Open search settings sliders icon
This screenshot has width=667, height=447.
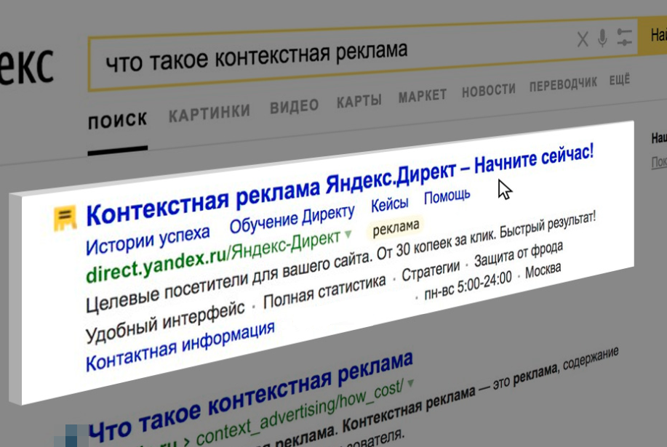(624, 37)
